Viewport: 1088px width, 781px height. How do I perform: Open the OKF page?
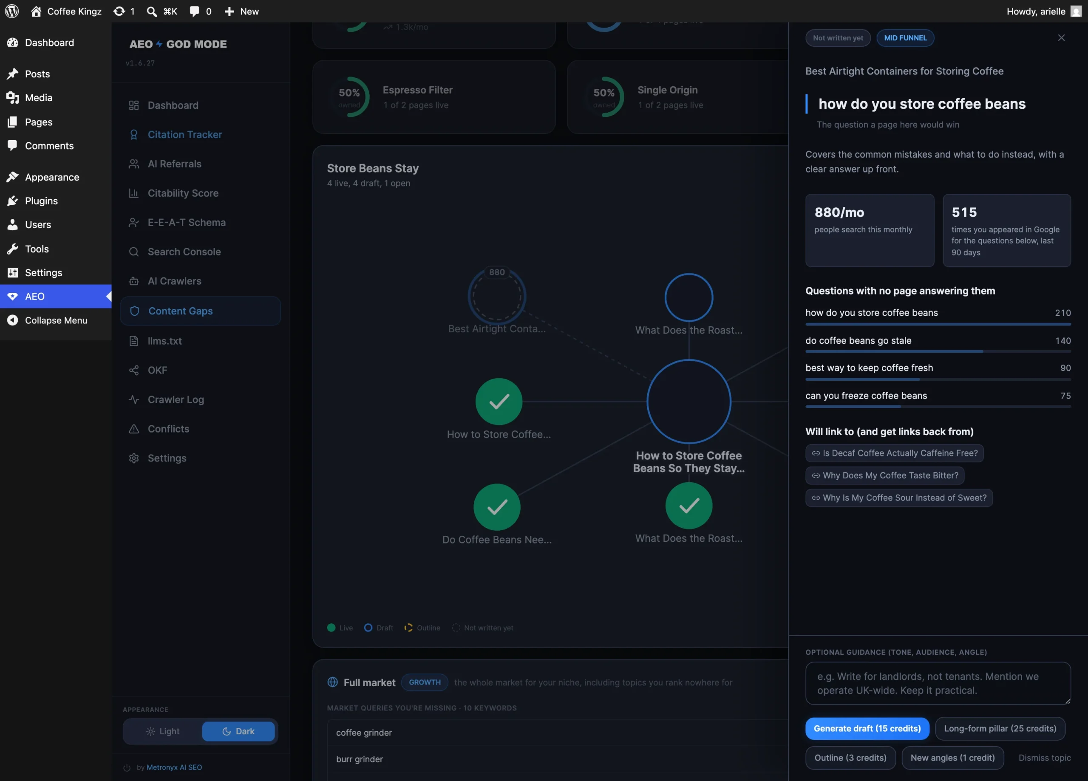(x=200, y=370)
